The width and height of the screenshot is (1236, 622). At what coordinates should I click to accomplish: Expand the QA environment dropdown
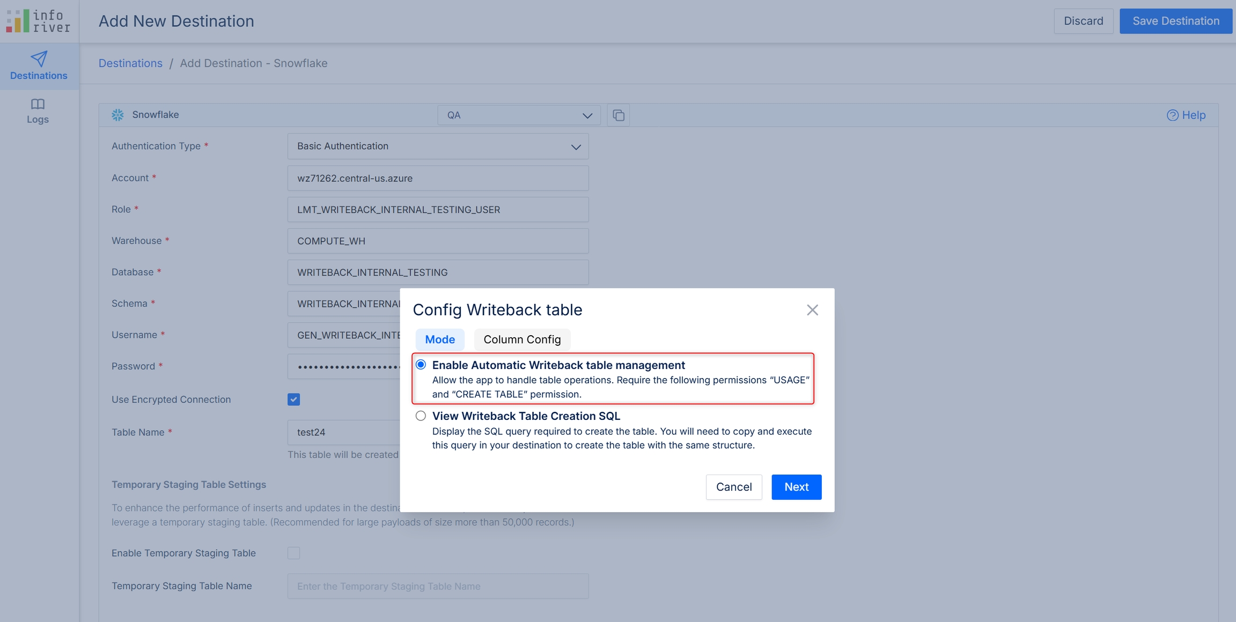[x=519, y=115]
